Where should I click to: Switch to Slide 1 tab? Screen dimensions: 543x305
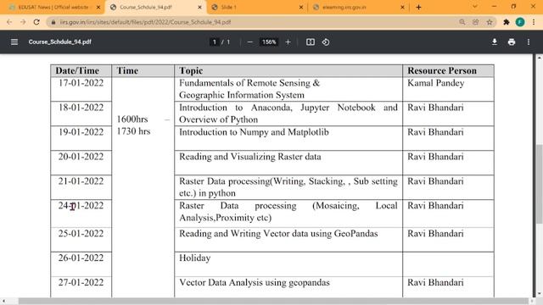(x=257, y=7)
